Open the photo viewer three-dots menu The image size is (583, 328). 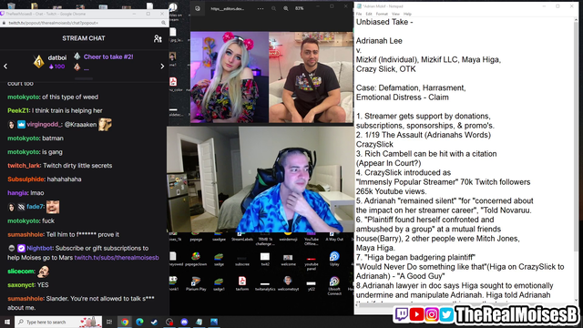tap(261, 8)
